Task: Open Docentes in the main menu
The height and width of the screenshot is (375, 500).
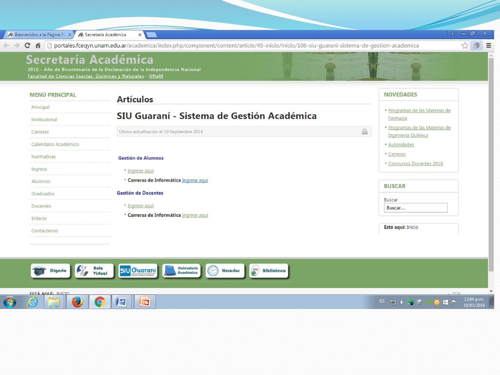Action: pyautogui.click(x=41, y=207)
